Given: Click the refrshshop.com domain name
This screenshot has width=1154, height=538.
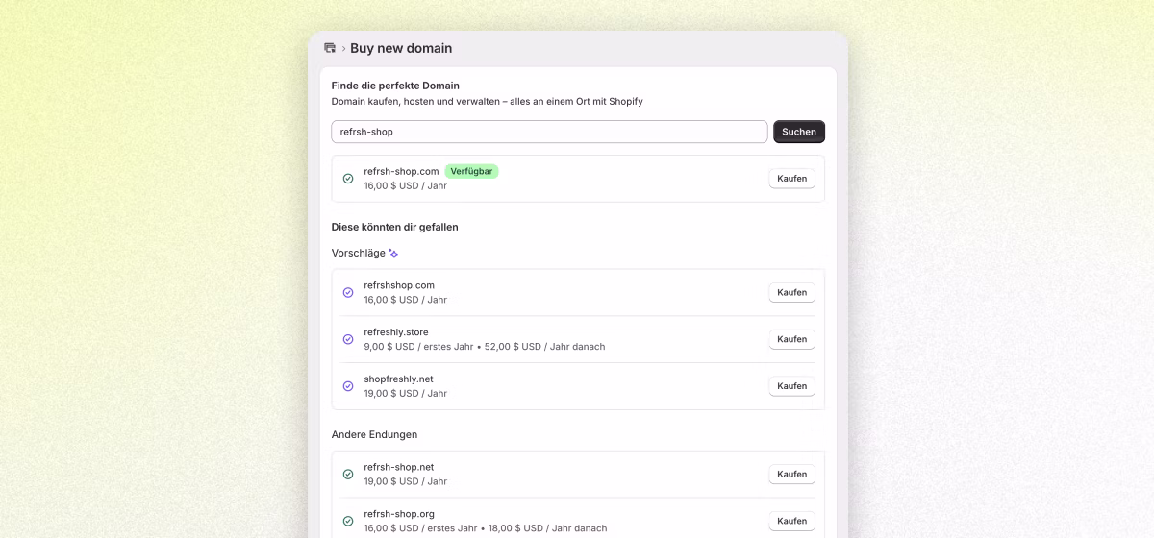Looking at the screenshot, I should [399, 285].
